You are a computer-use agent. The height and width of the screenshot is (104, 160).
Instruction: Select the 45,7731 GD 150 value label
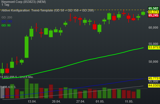click(x=154, y=79)
